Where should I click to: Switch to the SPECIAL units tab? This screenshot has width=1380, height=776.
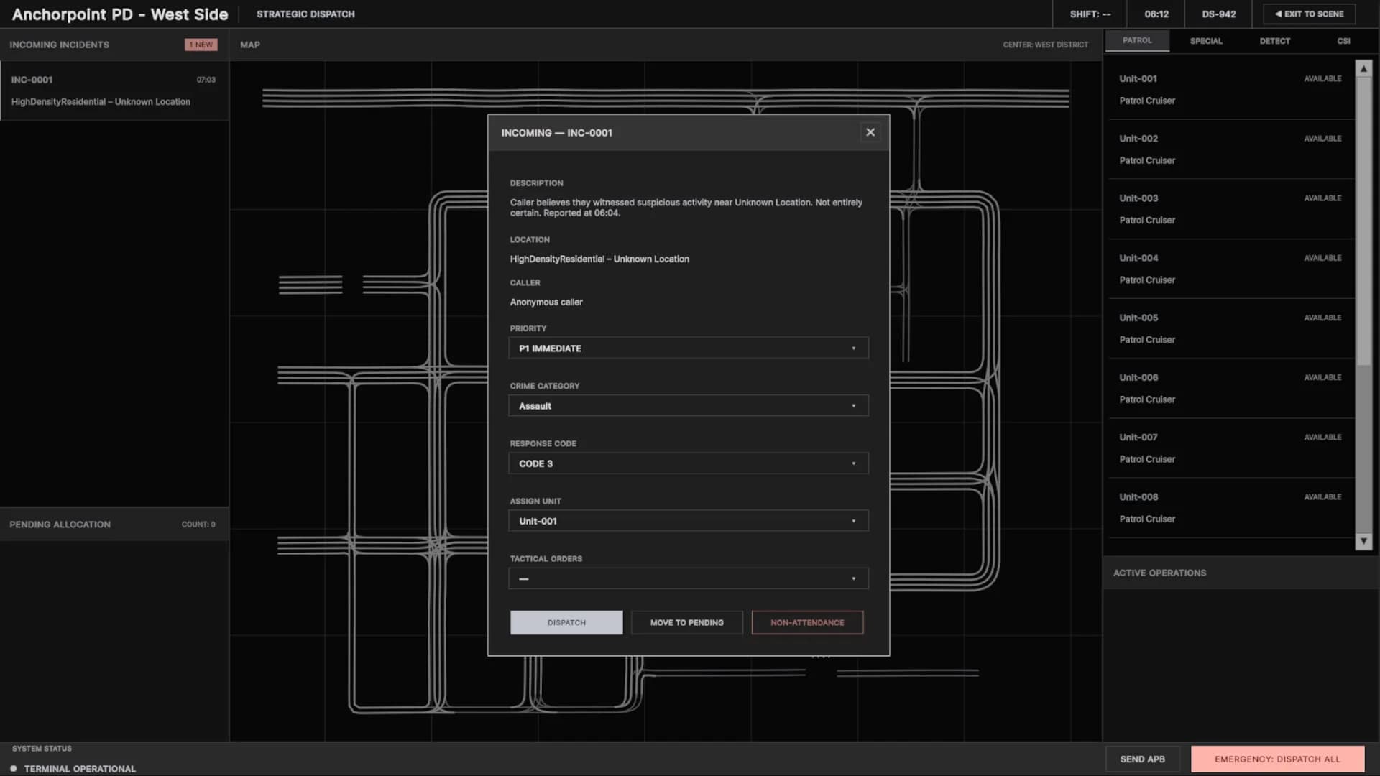(x=1205, y=41)
